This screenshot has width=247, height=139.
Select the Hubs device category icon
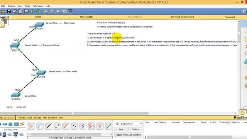click(10, 124)
